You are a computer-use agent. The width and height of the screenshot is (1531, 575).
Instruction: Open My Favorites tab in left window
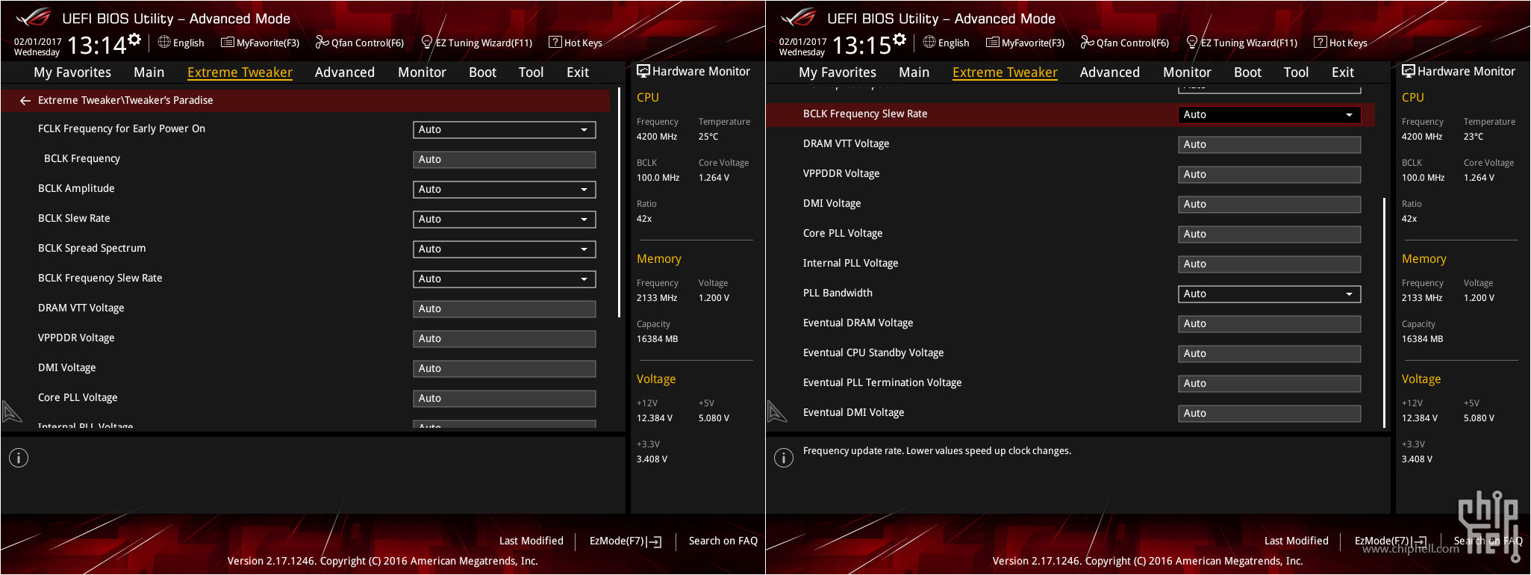click(x=72, y=72)
